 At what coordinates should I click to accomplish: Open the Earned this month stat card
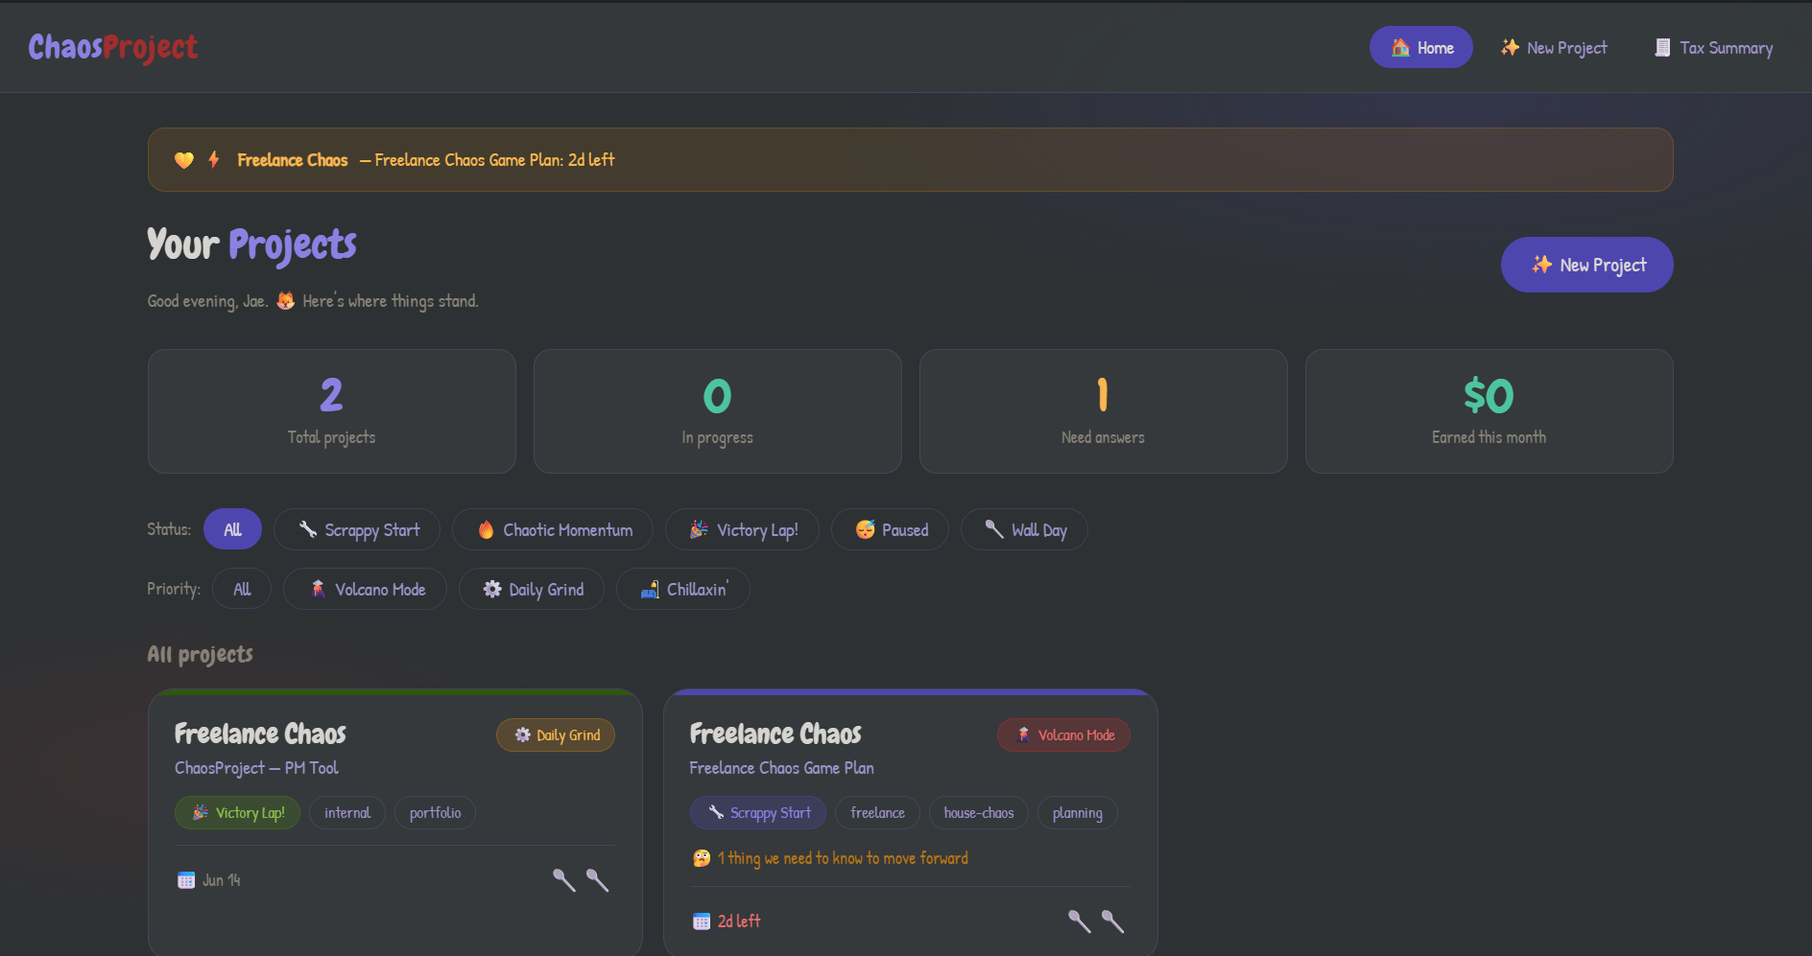(x=1490, y=411)
